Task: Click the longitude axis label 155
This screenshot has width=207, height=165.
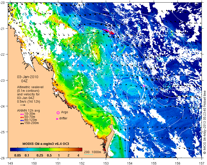Action: 154,163
